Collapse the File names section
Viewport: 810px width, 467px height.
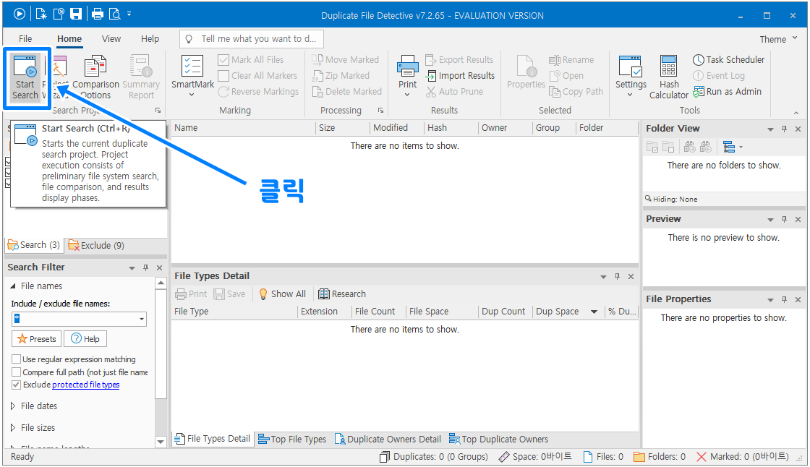point(13,286)
